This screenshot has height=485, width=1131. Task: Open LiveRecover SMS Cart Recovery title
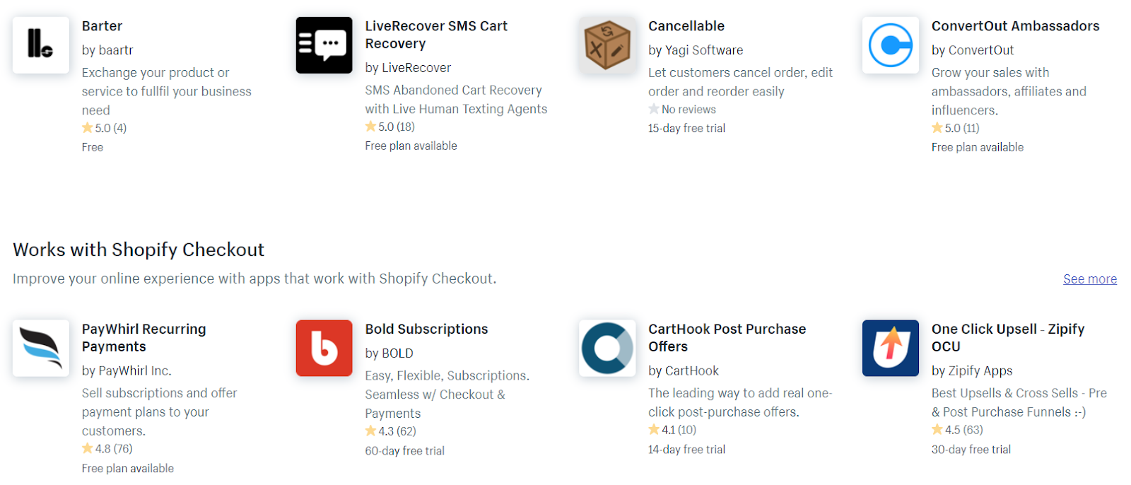pos(436,35)
